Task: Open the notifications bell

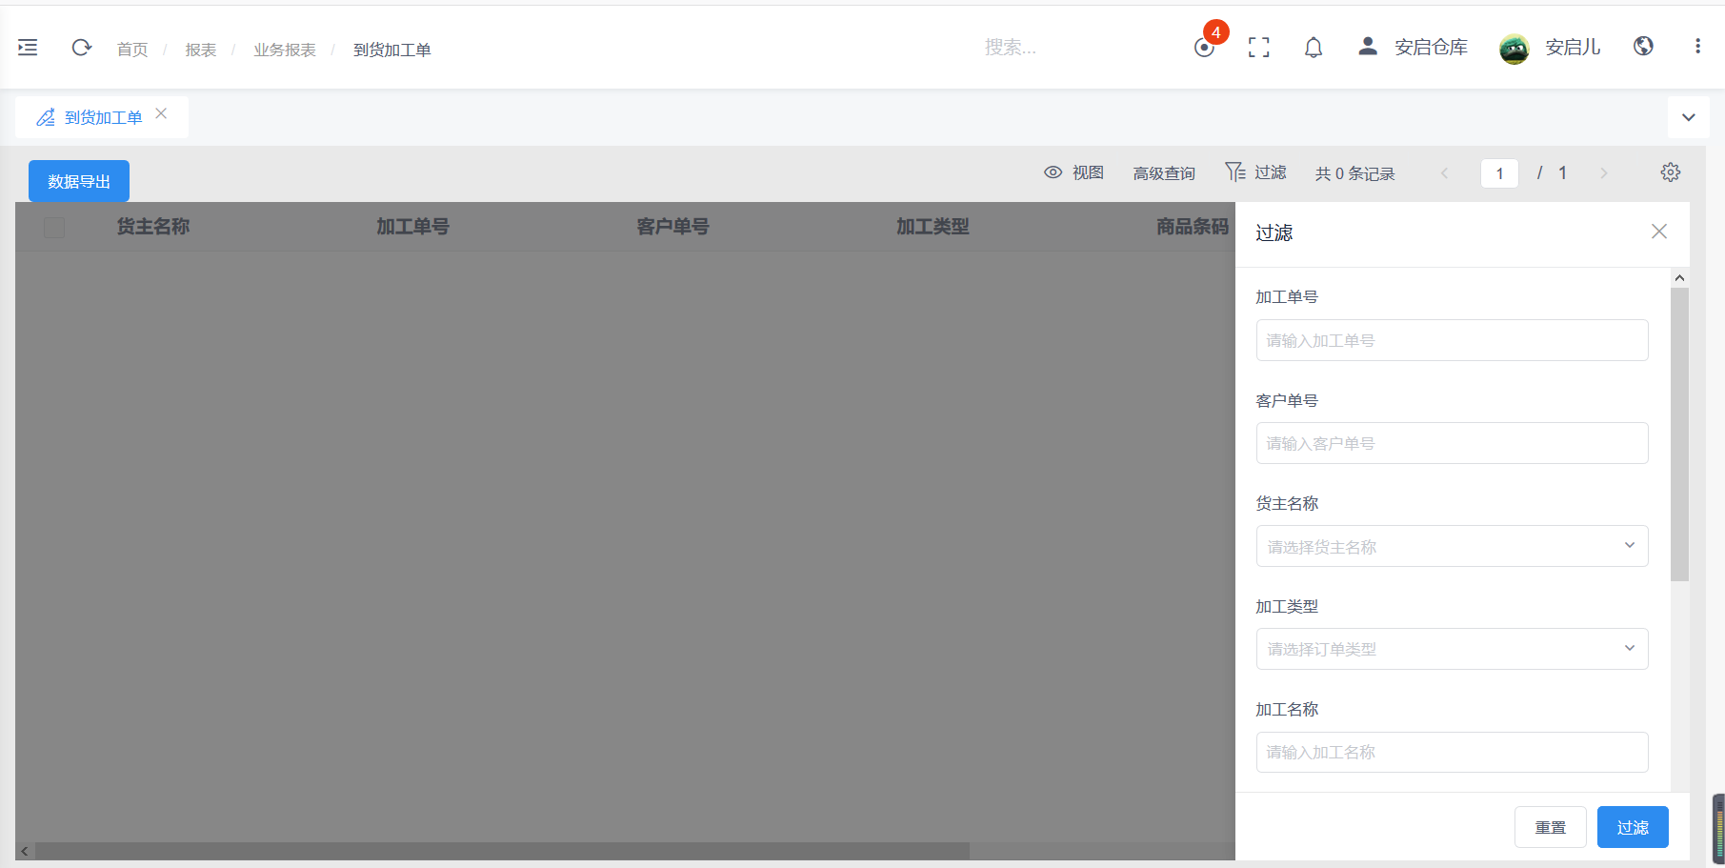Action: pyautogui.click(x=1314, y=48)
